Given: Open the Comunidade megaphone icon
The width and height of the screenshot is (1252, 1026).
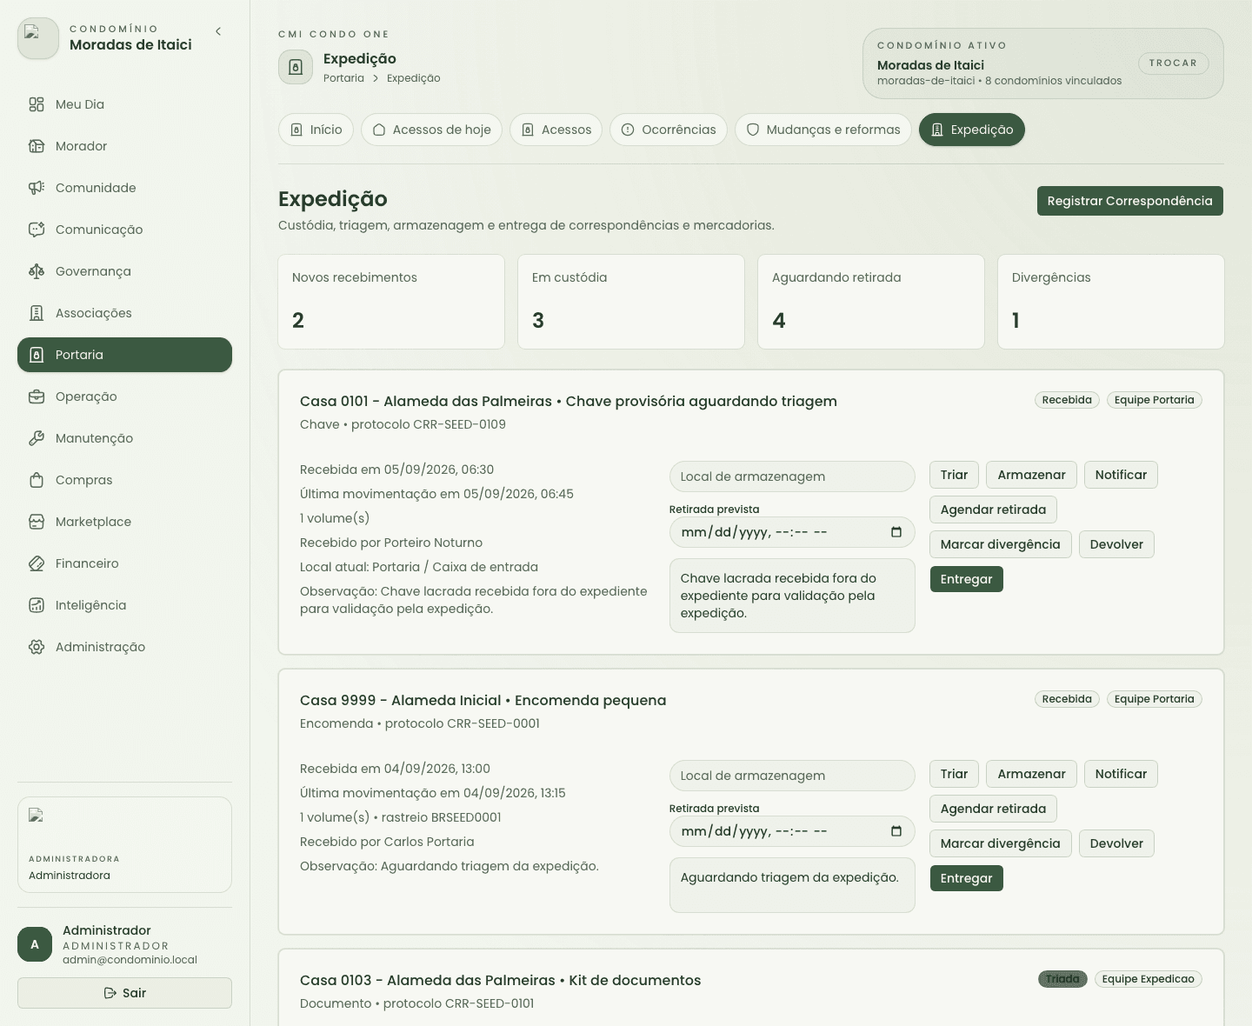Looking at the screenshot, I should click(x=37, y=188).
